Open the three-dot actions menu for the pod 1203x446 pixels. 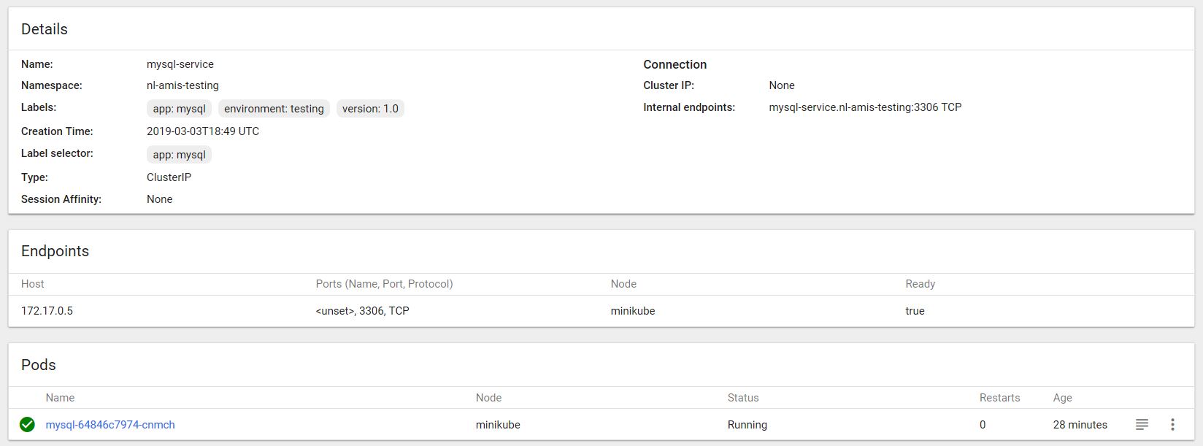click(1172, 424)
